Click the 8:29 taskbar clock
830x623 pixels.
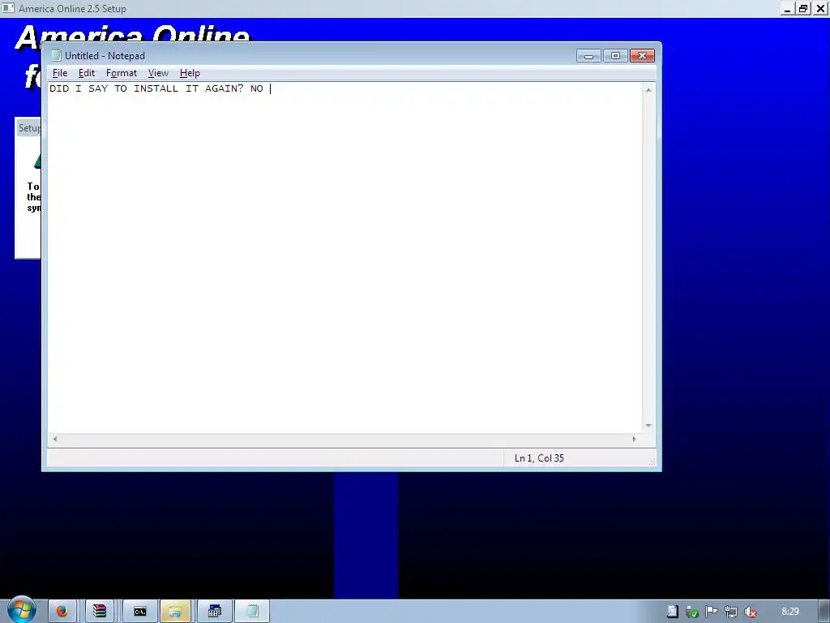tap(789, 612)
